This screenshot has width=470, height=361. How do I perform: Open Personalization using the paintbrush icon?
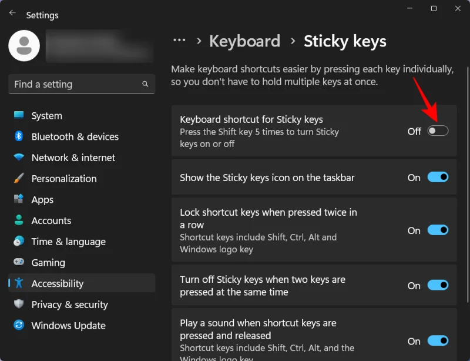pos(20,178)
